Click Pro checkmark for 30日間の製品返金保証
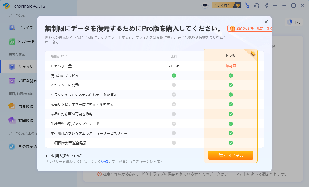 click(231, 143)
